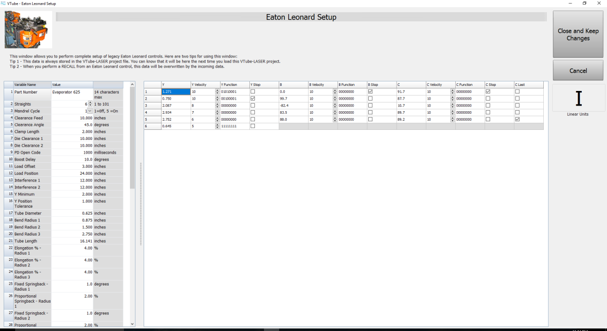Click the Straights value spinner arrows

[x=90, y=104]
